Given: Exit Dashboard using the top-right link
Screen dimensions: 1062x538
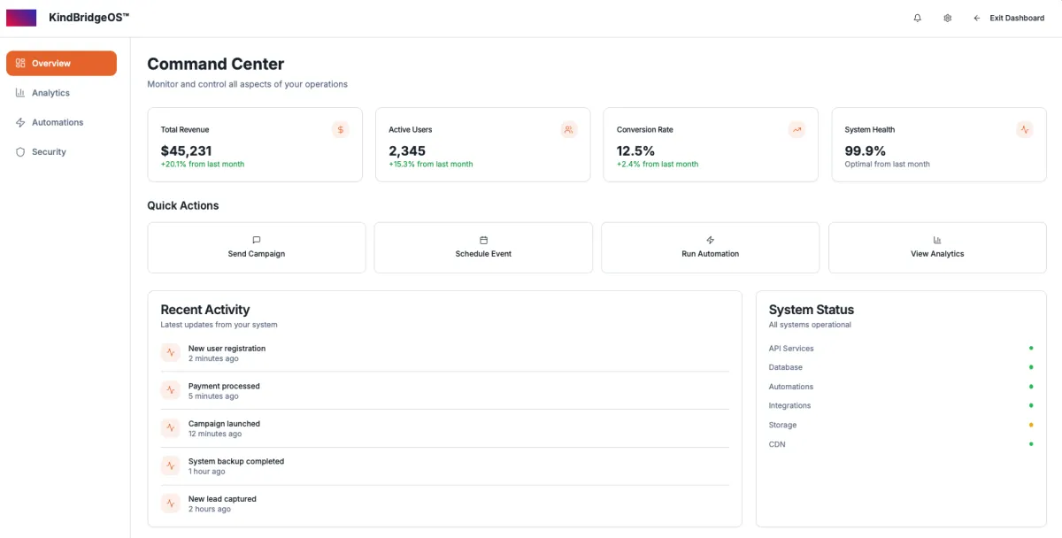Looking at the screenshot, I should tap(1008, 18).
